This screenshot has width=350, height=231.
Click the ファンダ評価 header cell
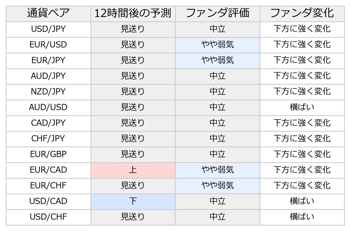218,13
